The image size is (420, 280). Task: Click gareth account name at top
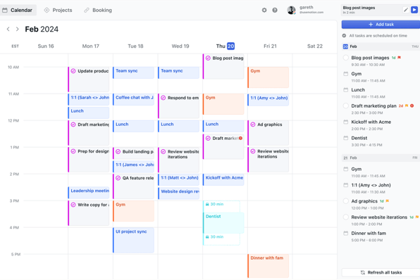point(307,8)
